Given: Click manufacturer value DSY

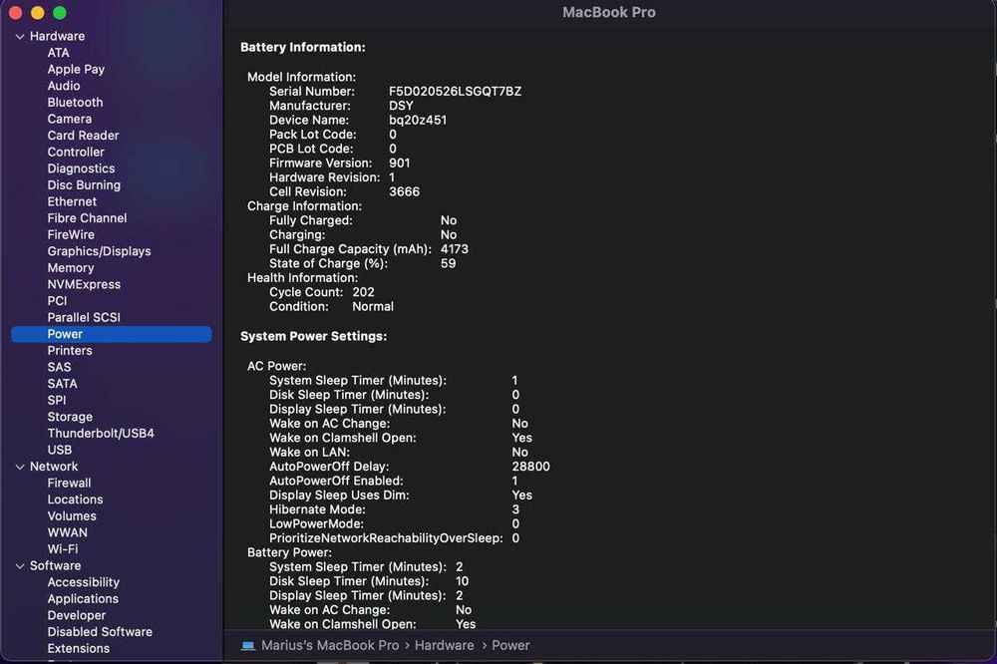Looking at the screenshot, I should coord(401,106).
